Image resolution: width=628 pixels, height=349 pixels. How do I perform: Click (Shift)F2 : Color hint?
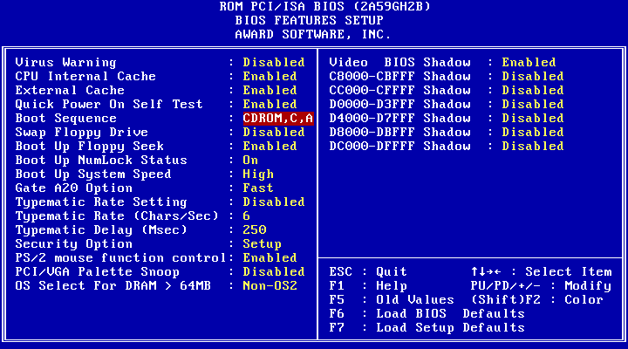537,300
